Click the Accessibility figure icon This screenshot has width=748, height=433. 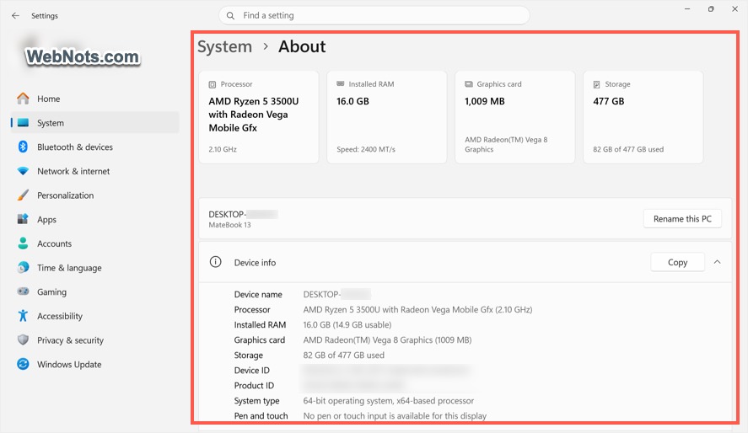(23, 316)
